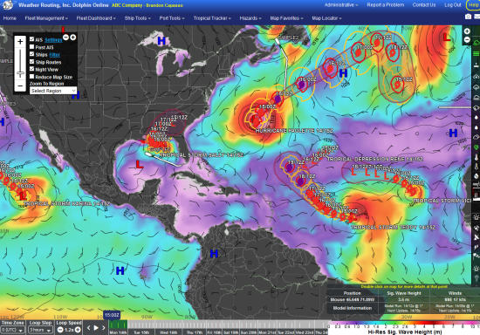Viewport: 480px width, 335px height.
Task: Click the camera screenshot icon
Action: [468, 17]
